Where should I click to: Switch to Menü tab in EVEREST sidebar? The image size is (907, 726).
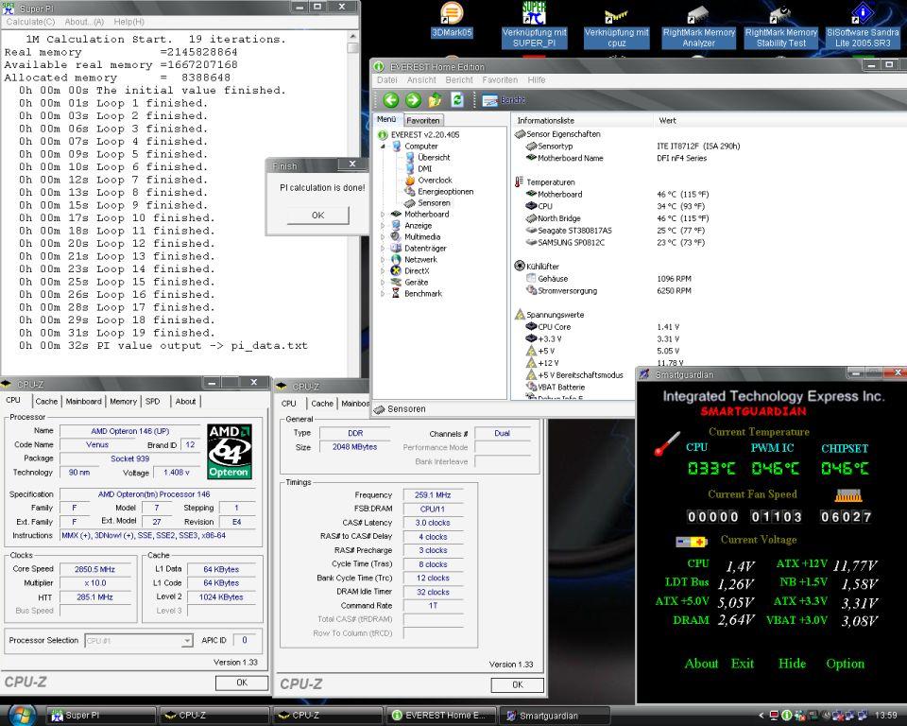pyautogui.click(x=386, y=119)
